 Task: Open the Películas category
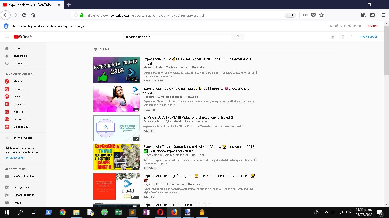point(19,104)
